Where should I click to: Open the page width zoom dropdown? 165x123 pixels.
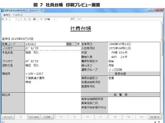pos(55,19)
